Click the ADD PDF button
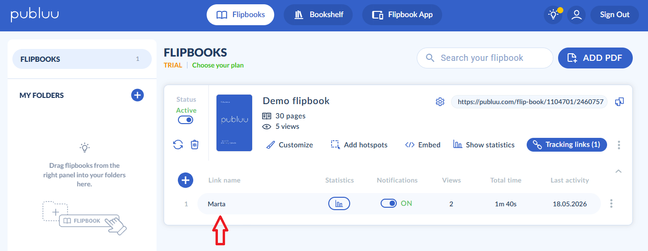The height and width of the screenshot is (251, 648). (595, 58)
